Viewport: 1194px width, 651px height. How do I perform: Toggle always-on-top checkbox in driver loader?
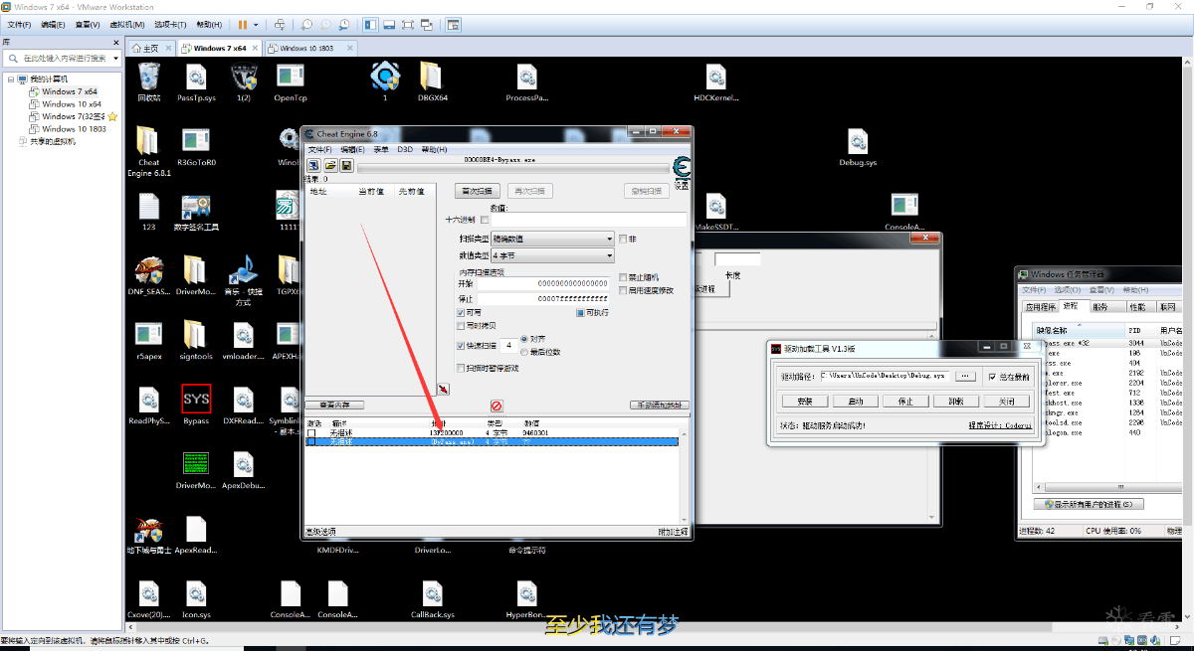coord(991,377)
